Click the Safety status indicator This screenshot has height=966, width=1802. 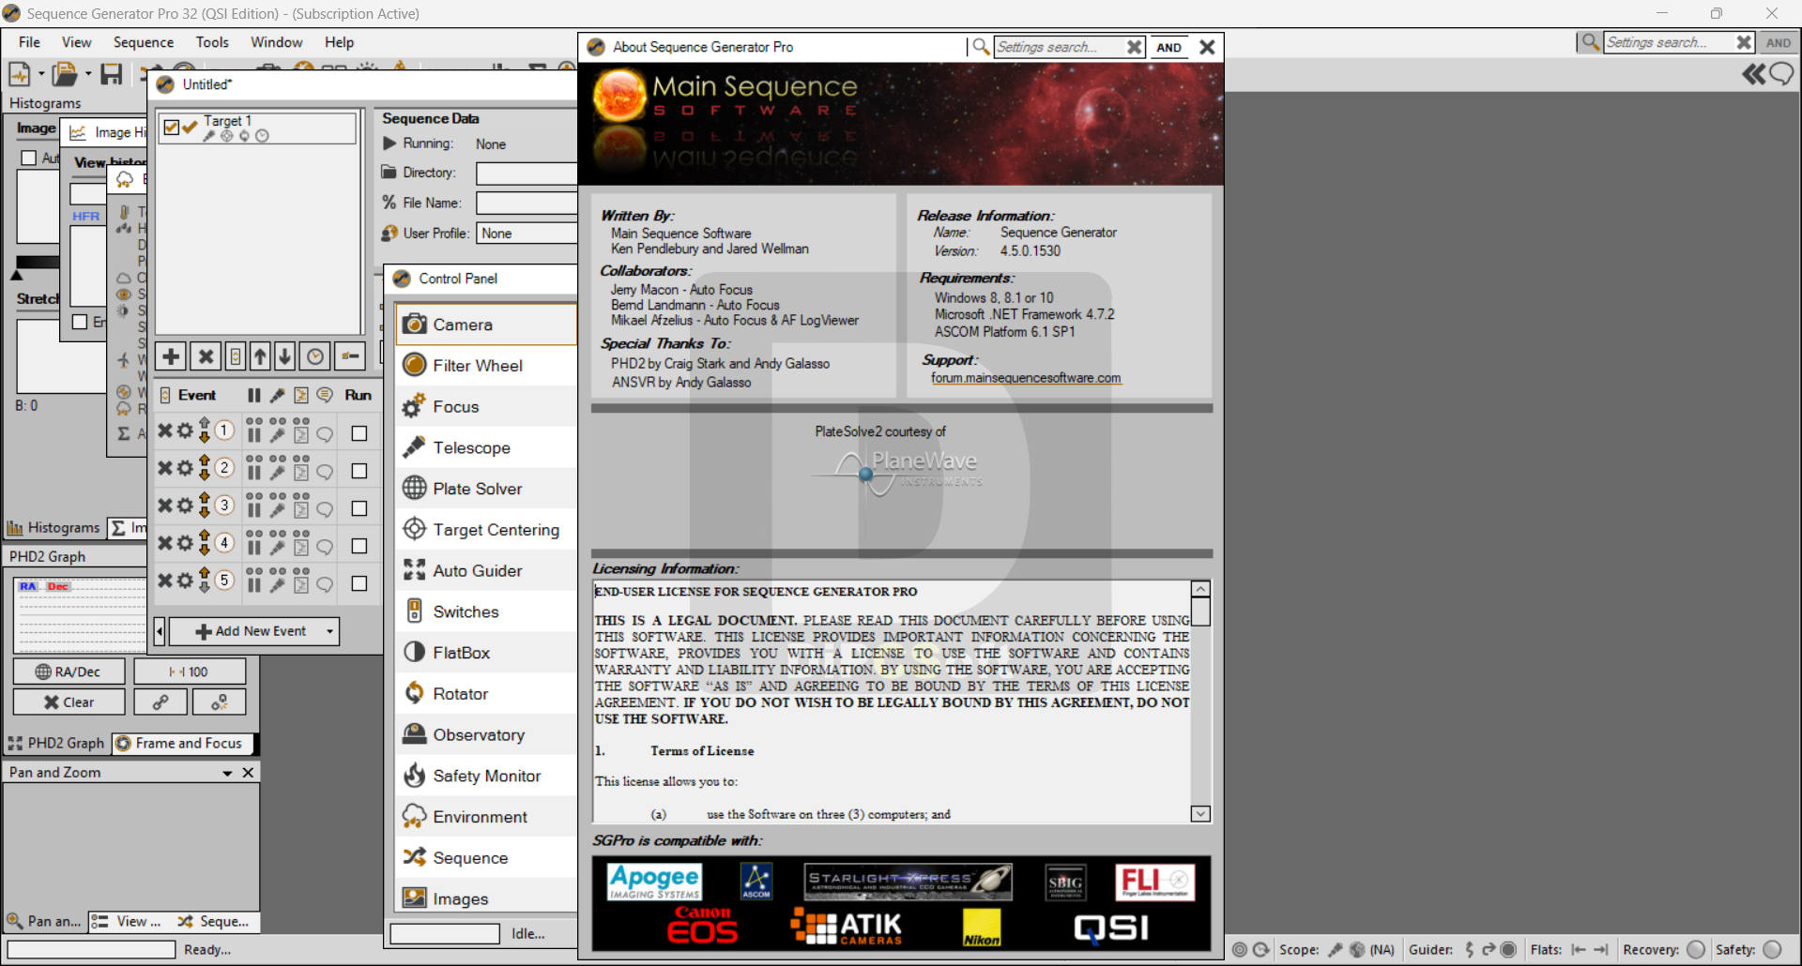point(1773,949)
